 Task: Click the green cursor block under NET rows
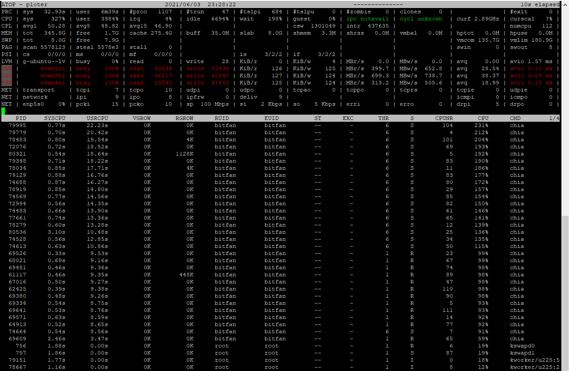pyautogui.click(x=3, y=111)
